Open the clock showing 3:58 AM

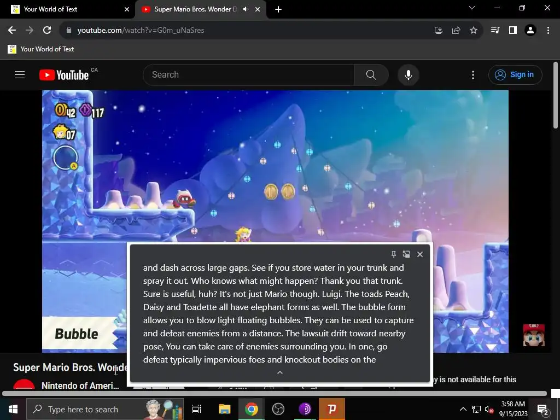point(513,409)
